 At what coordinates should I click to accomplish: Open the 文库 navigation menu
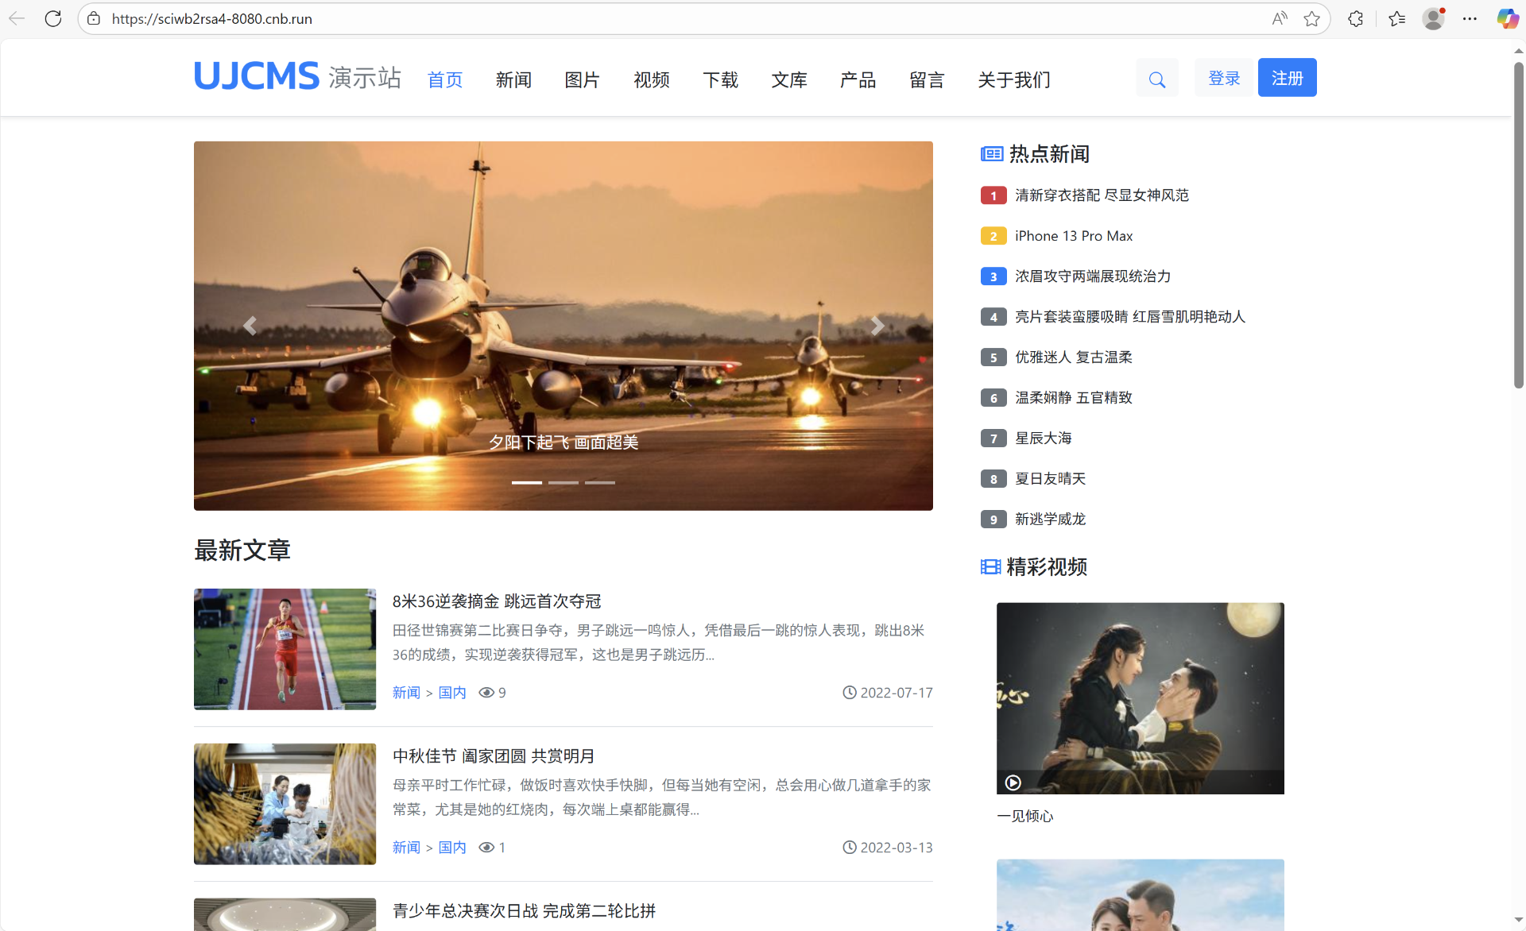tap(789, 79)
